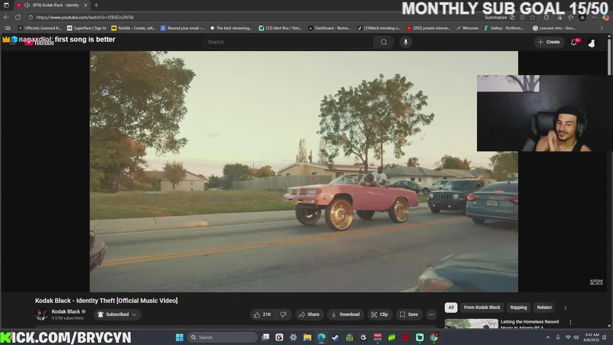Open Rarible bookmark

[134, 28]
